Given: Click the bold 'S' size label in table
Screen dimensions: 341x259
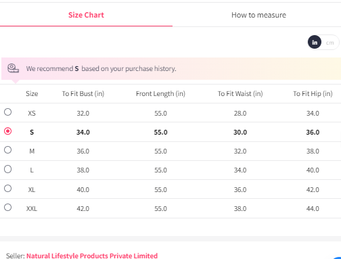Looking at the screenshot, I should pos(32,132).
